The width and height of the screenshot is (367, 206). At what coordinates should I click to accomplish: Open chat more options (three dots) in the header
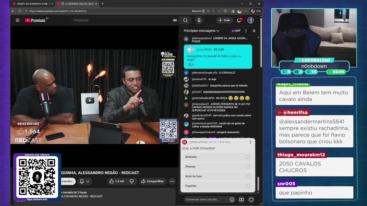pos(246,31)
